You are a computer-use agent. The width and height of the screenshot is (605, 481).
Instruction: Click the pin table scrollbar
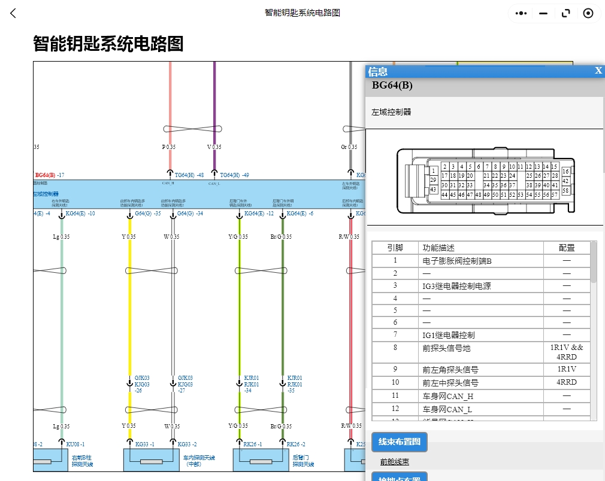pos(594,262)
